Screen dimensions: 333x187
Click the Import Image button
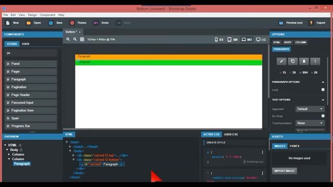point(285,171)
